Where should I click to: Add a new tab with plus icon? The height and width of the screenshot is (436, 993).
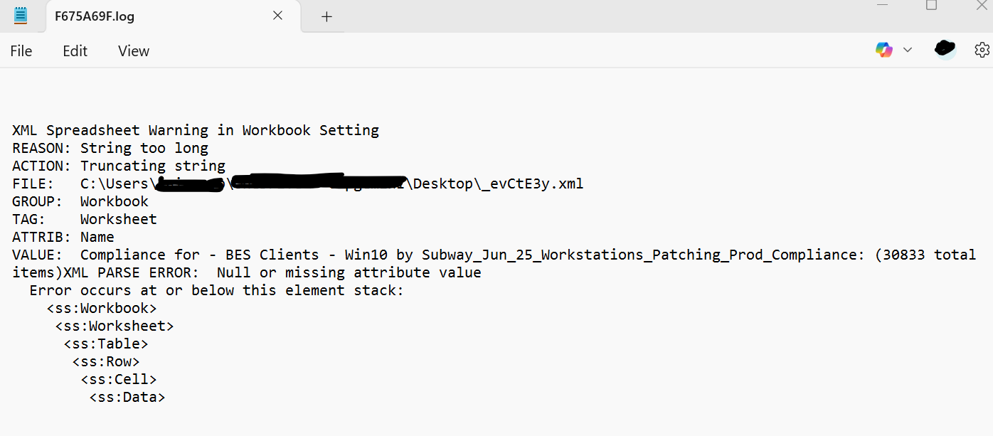click(326, 16)
